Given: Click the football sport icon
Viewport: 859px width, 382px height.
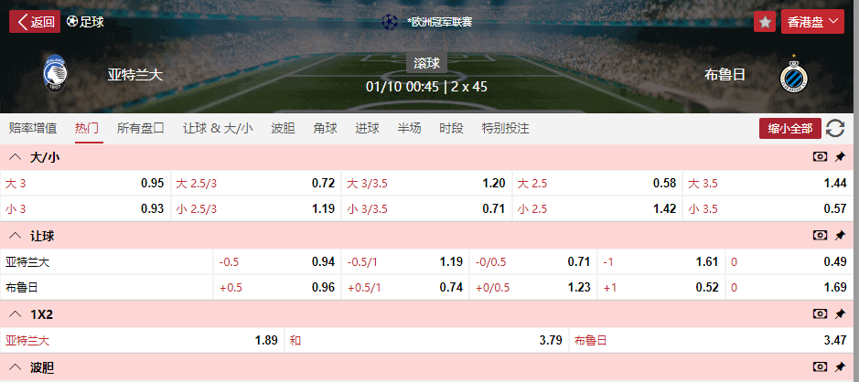Looking at the screenshot, I should click(x=72, y=22).
